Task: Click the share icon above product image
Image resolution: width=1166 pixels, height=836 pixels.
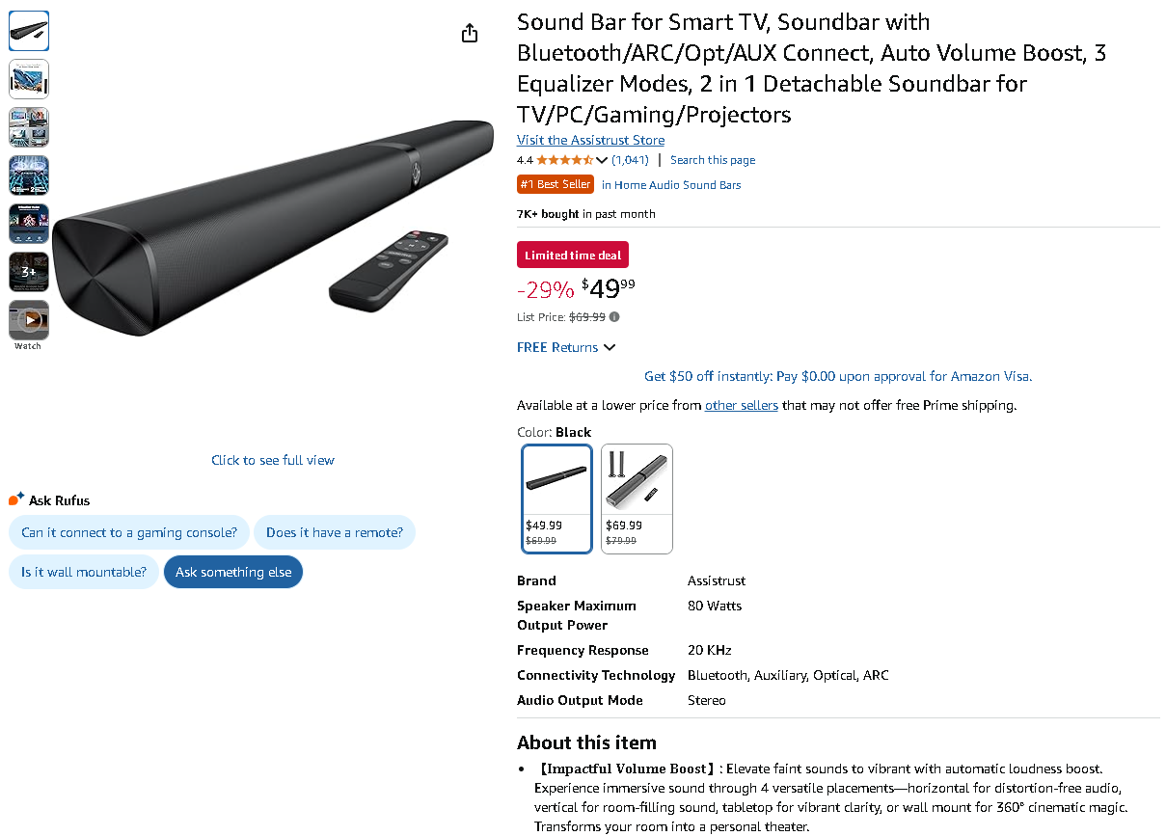Action: tap(470, 34)
